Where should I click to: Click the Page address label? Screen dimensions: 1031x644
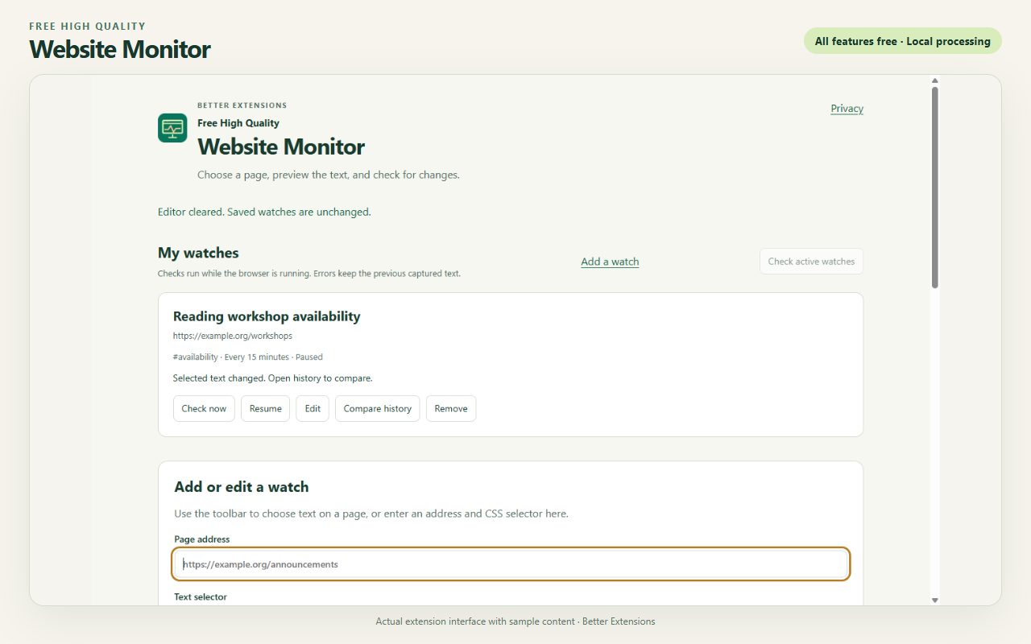[202, 539]
